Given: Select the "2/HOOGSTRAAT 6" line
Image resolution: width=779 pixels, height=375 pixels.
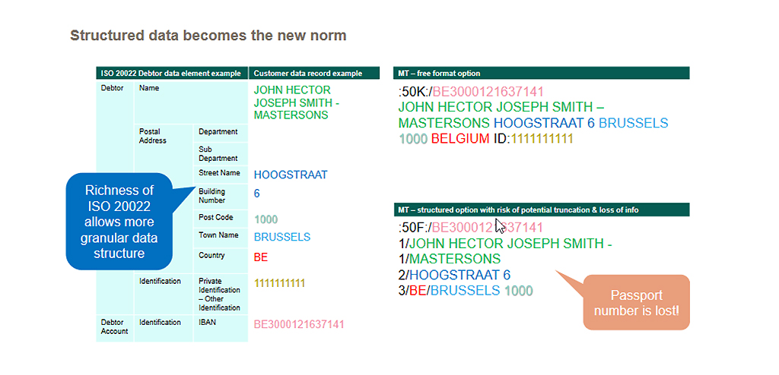Looking at the screenshot, I should point(454,275).
